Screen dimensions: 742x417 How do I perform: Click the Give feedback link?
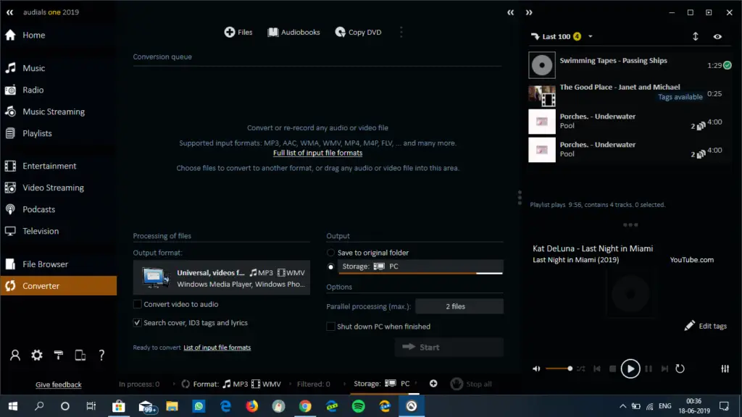pyautogui.click(x=58, y=385)
